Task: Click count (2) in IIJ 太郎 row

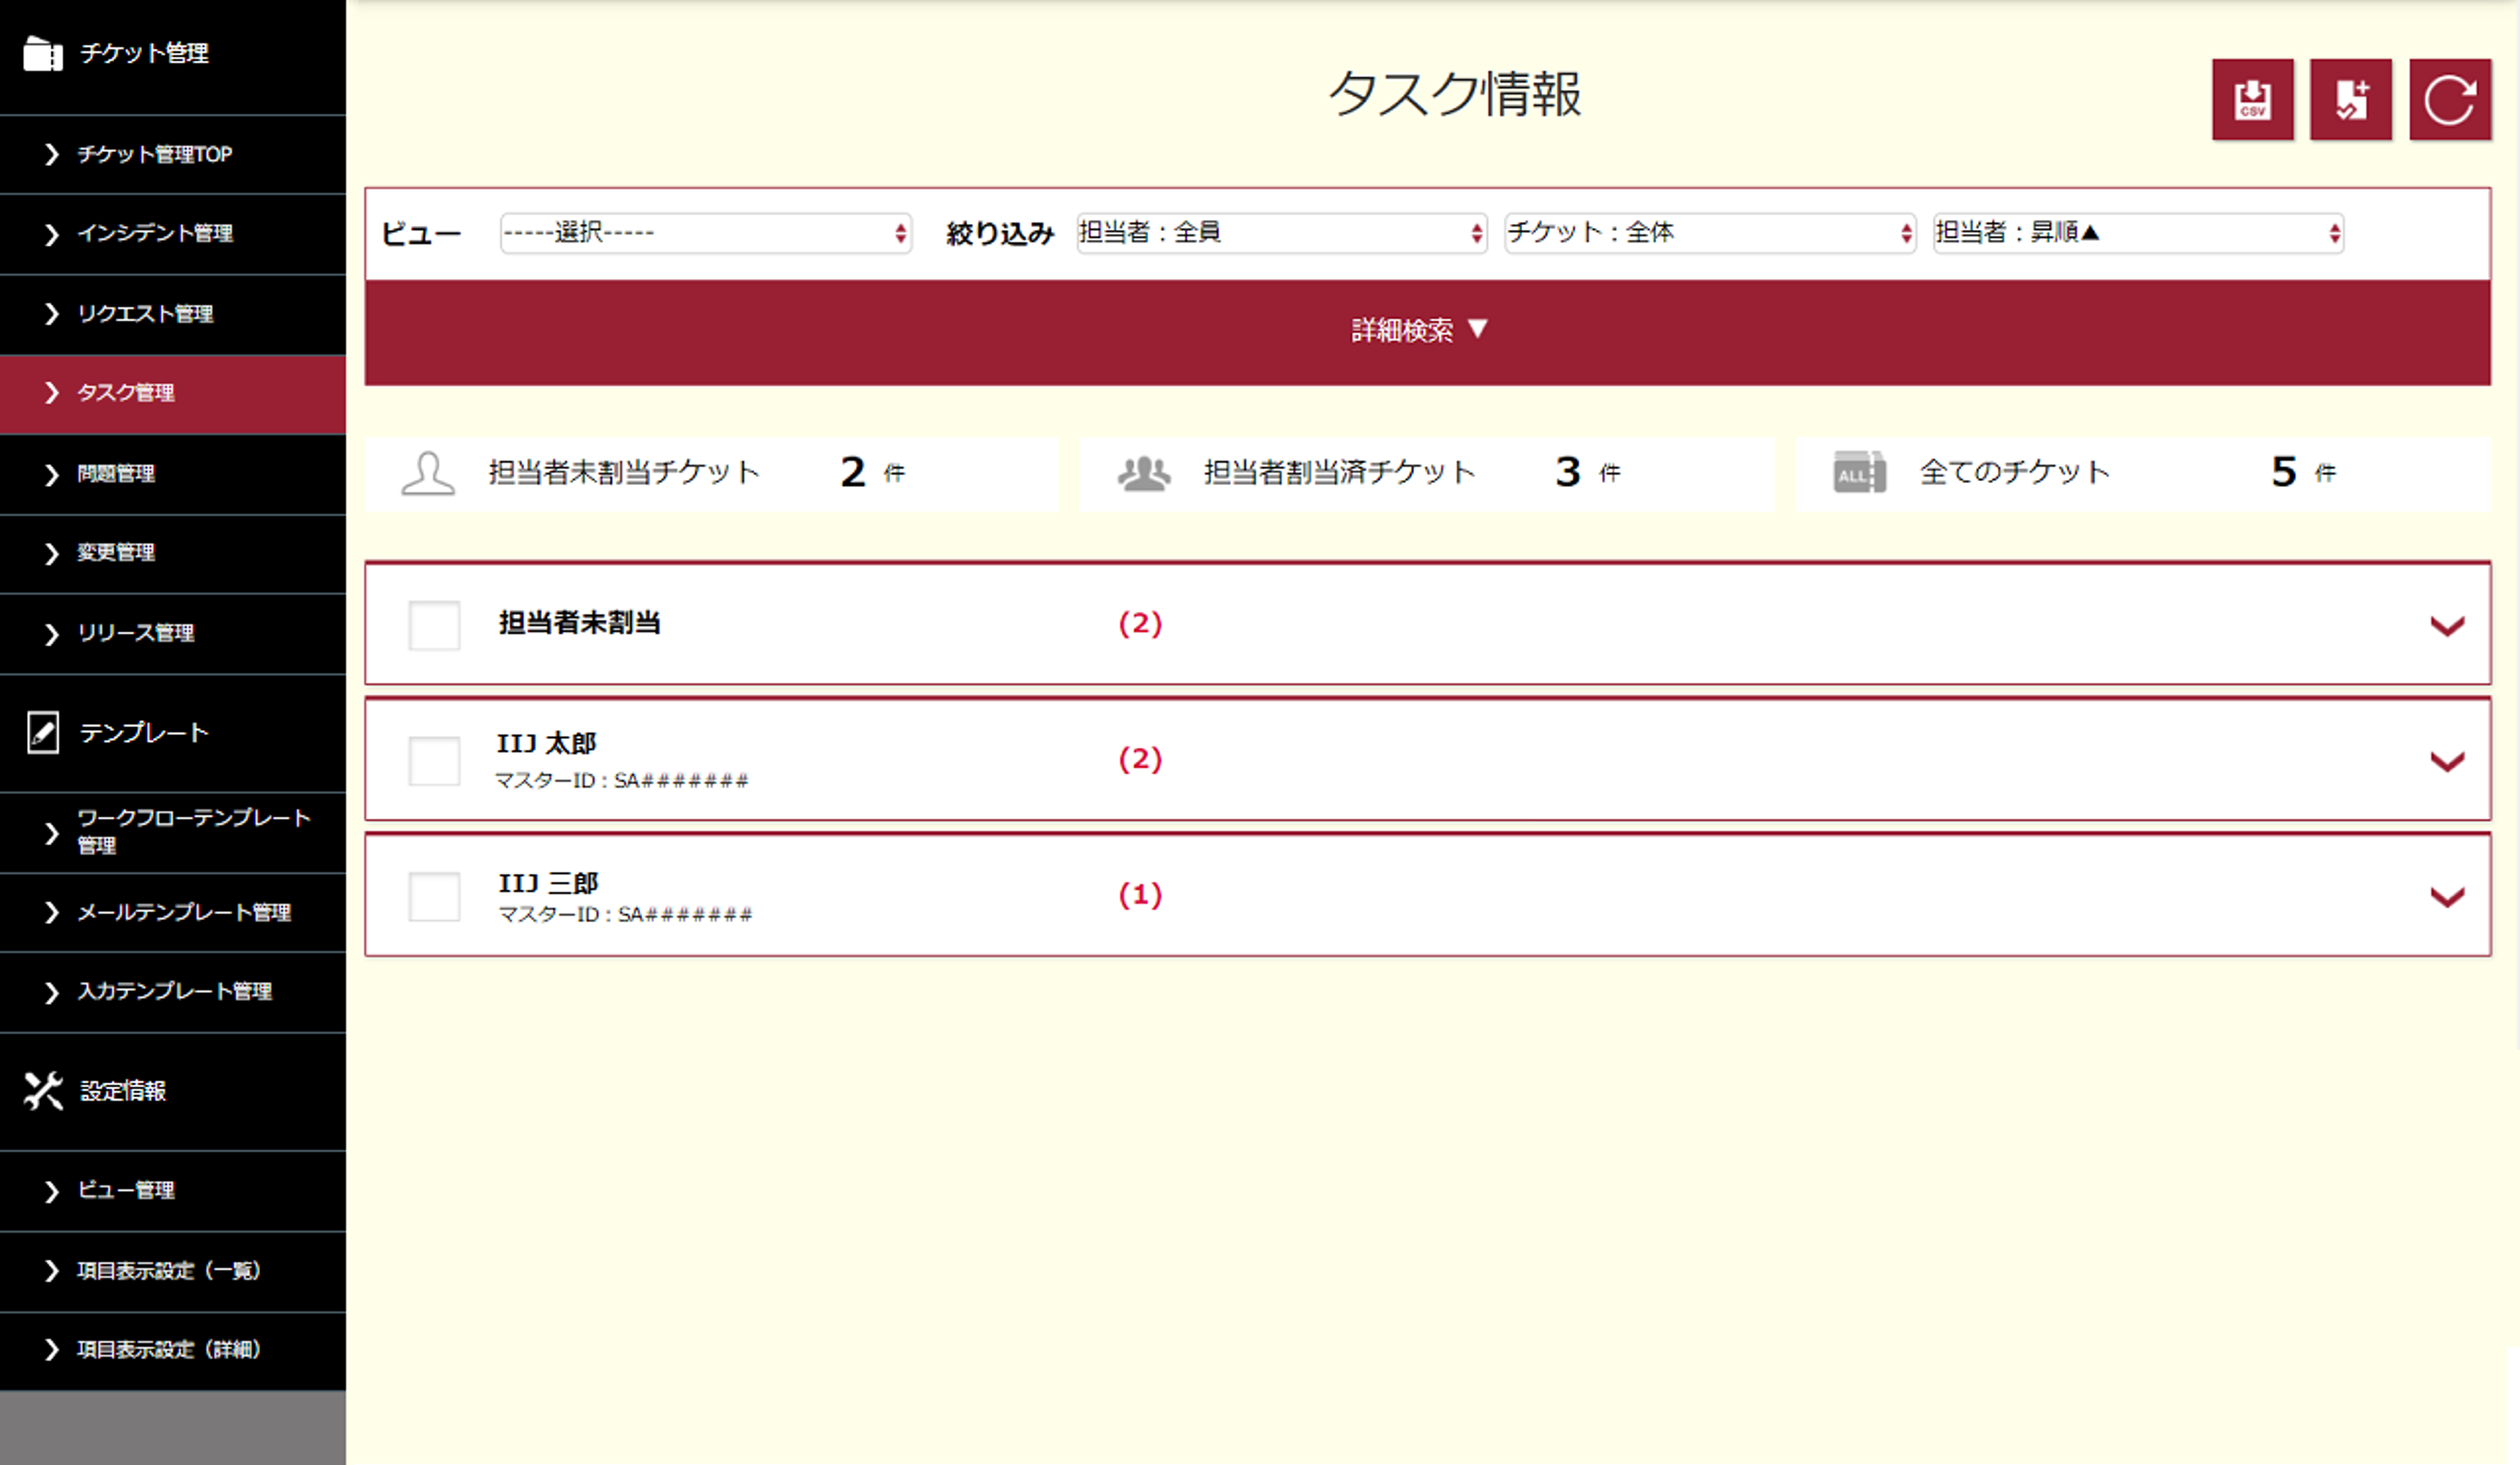Action: click(x=1140, y=759)
